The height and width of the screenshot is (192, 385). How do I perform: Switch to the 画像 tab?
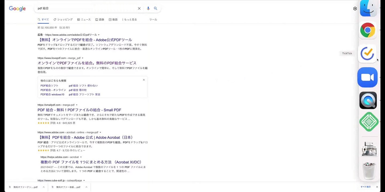[100, 19]
